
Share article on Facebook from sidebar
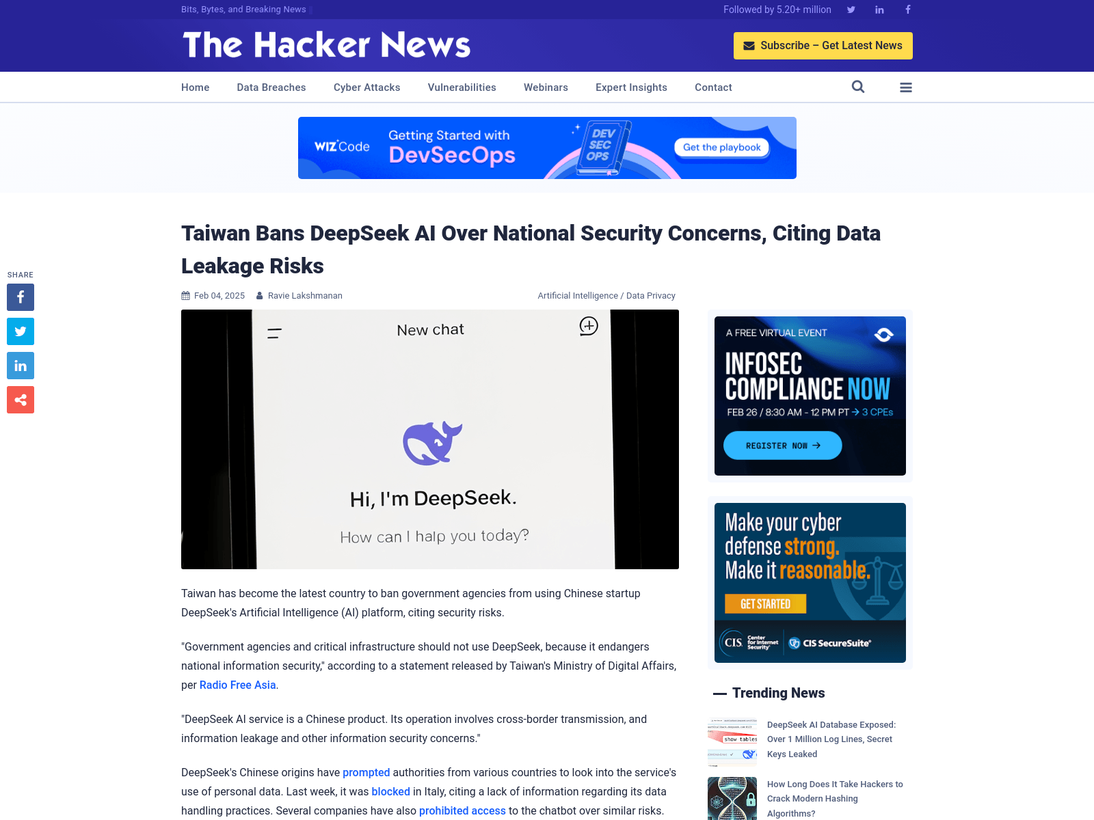coord(21,297)
